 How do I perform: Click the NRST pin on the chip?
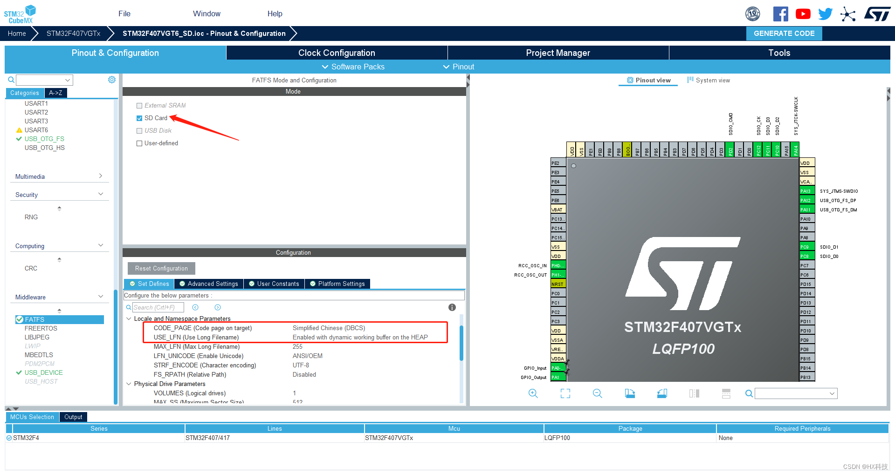click(558, 284)
